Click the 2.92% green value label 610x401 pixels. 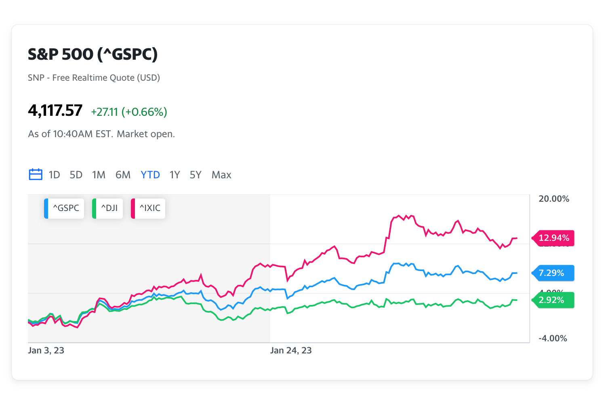point(553,300)
